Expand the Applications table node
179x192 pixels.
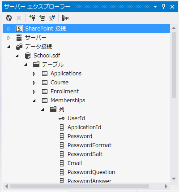34,74
